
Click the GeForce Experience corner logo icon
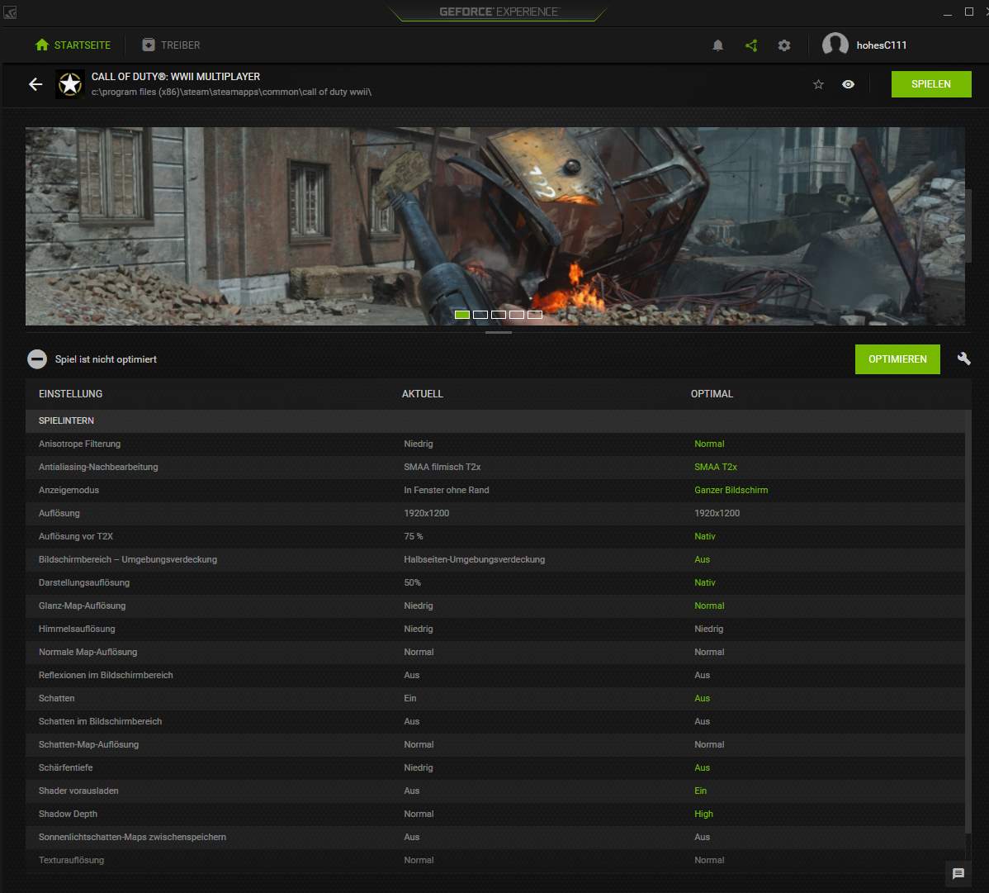point(10,12)
